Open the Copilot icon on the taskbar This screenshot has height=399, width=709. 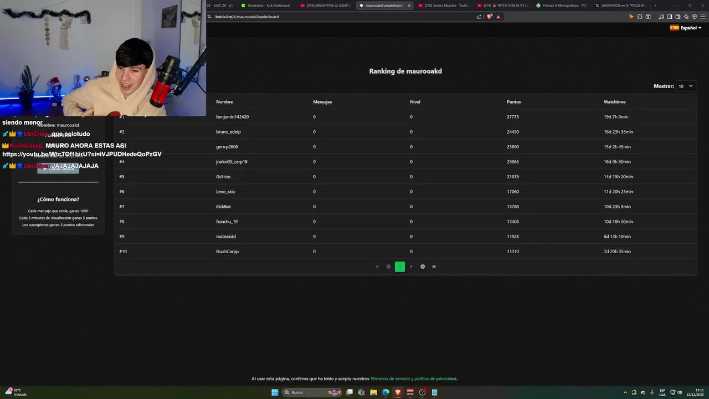362,392
